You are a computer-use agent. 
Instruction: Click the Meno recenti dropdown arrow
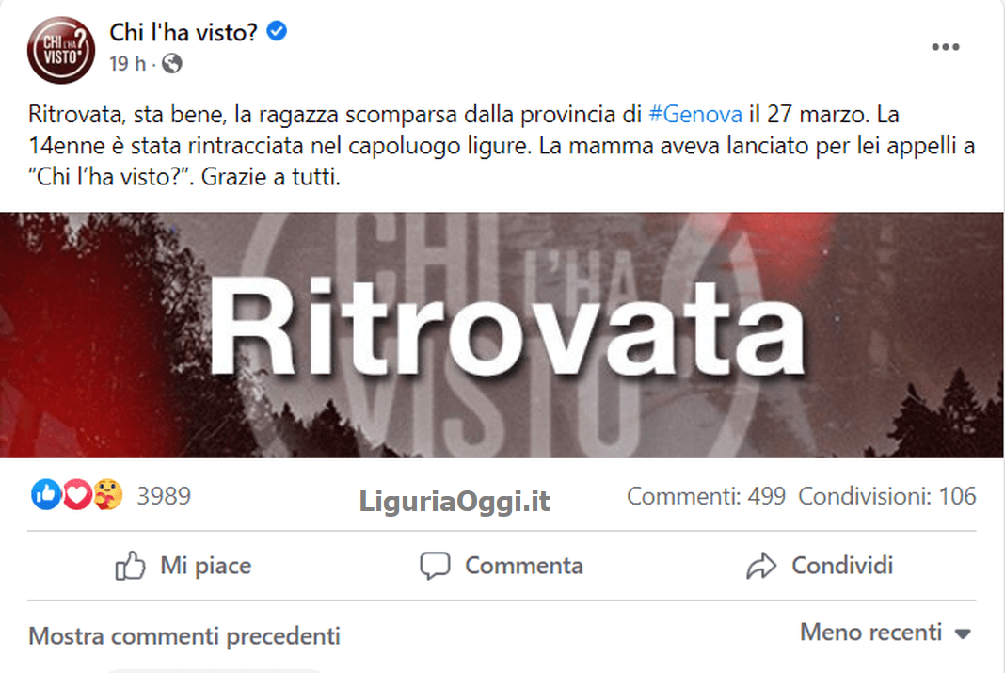[x=962, y=634]
